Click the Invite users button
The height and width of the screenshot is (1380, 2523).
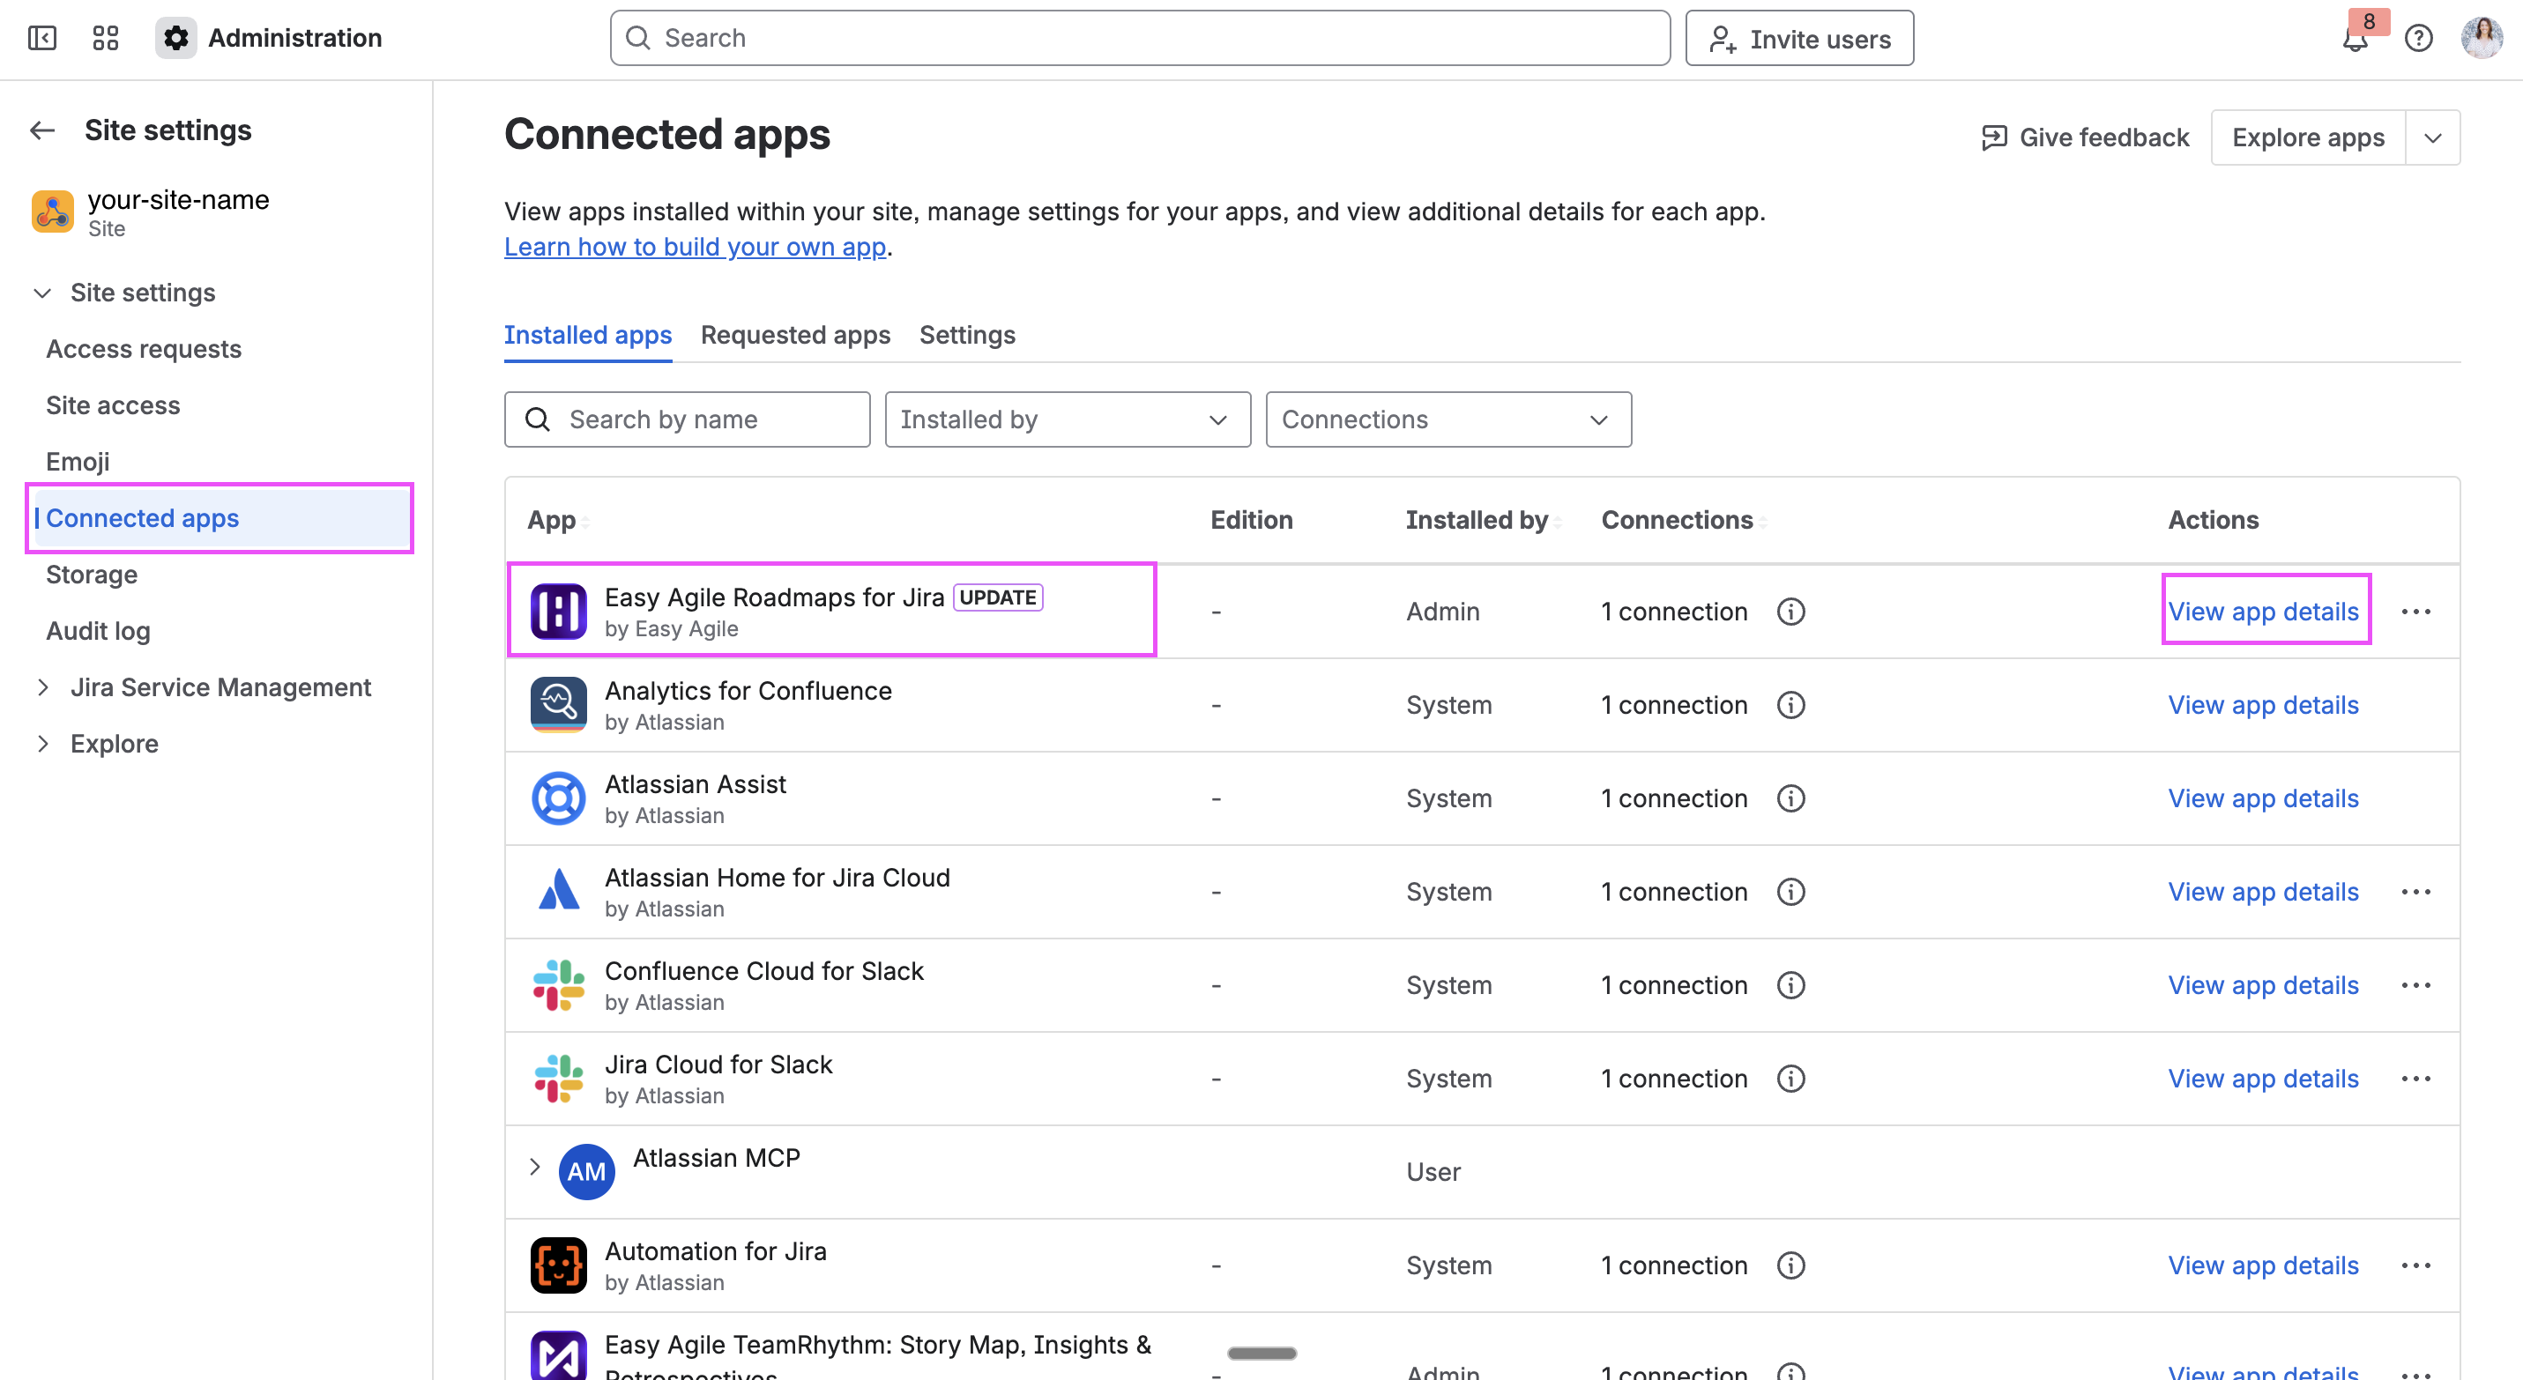(x=1798, y=39)
